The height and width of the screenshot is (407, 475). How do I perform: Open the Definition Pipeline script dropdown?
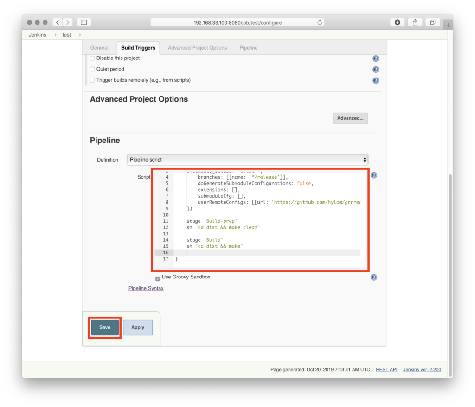coord(248,160)
